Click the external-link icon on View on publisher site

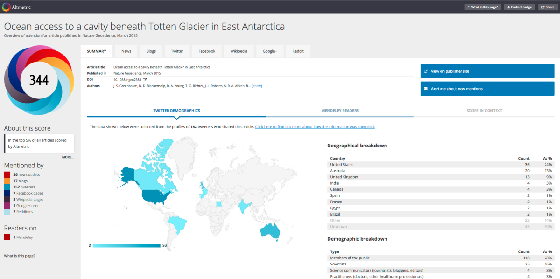point(426,71)
